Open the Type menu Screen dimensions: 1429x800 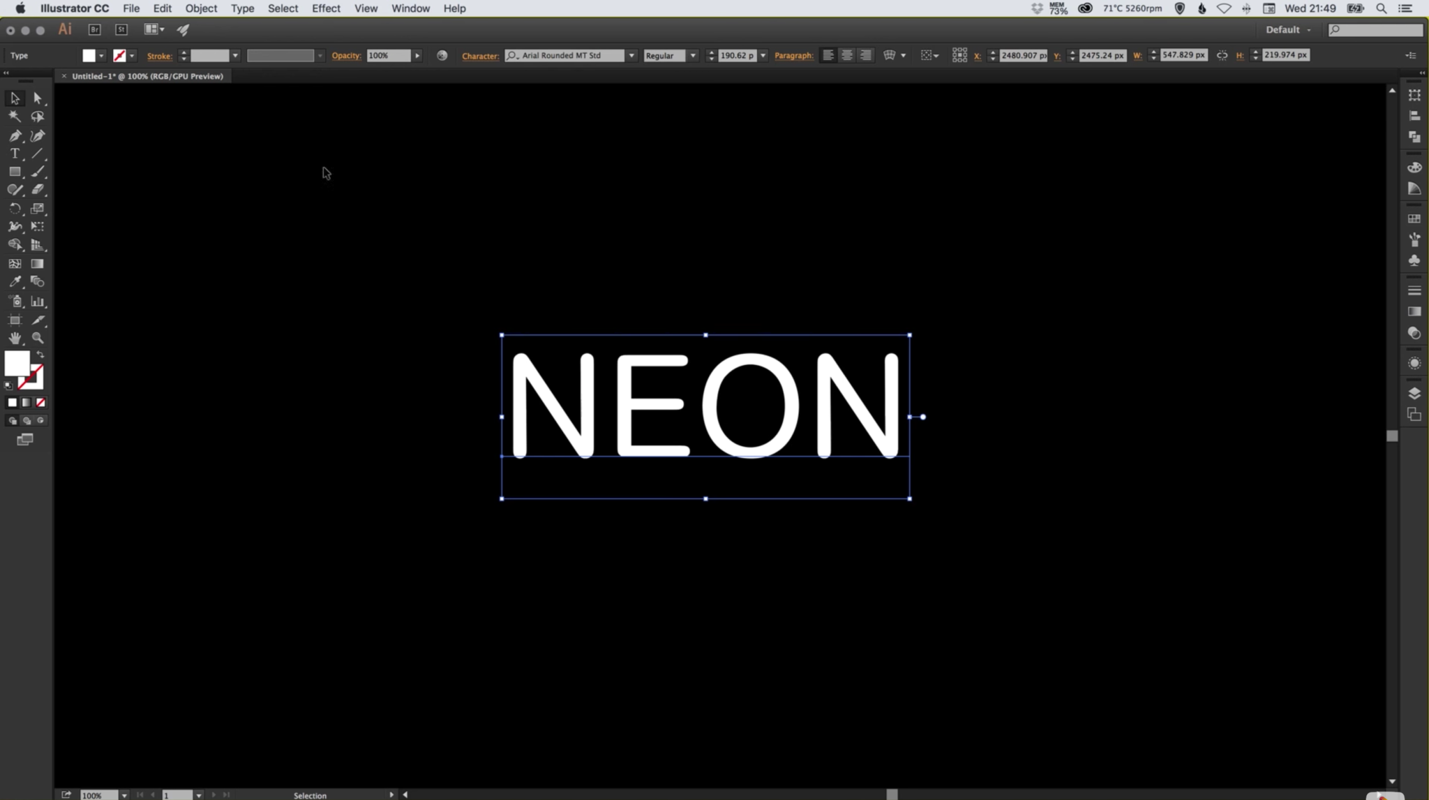242,8
